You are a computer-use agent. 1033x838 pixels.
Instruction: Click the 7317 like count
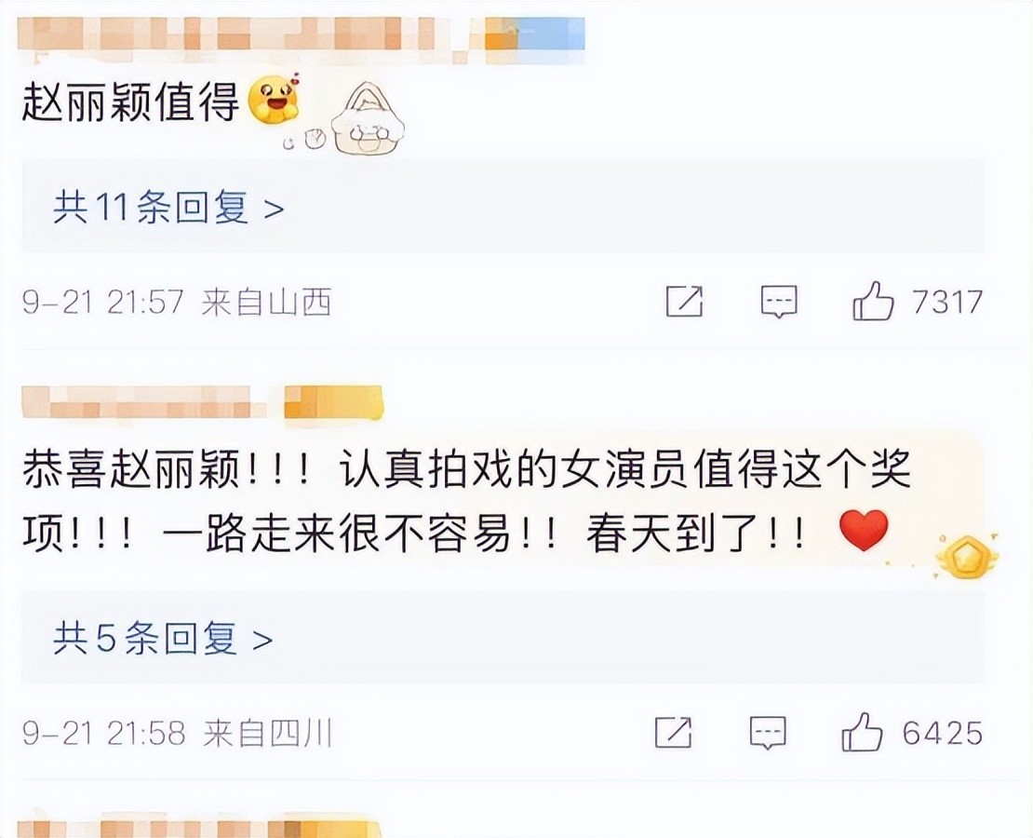[947, 302]
